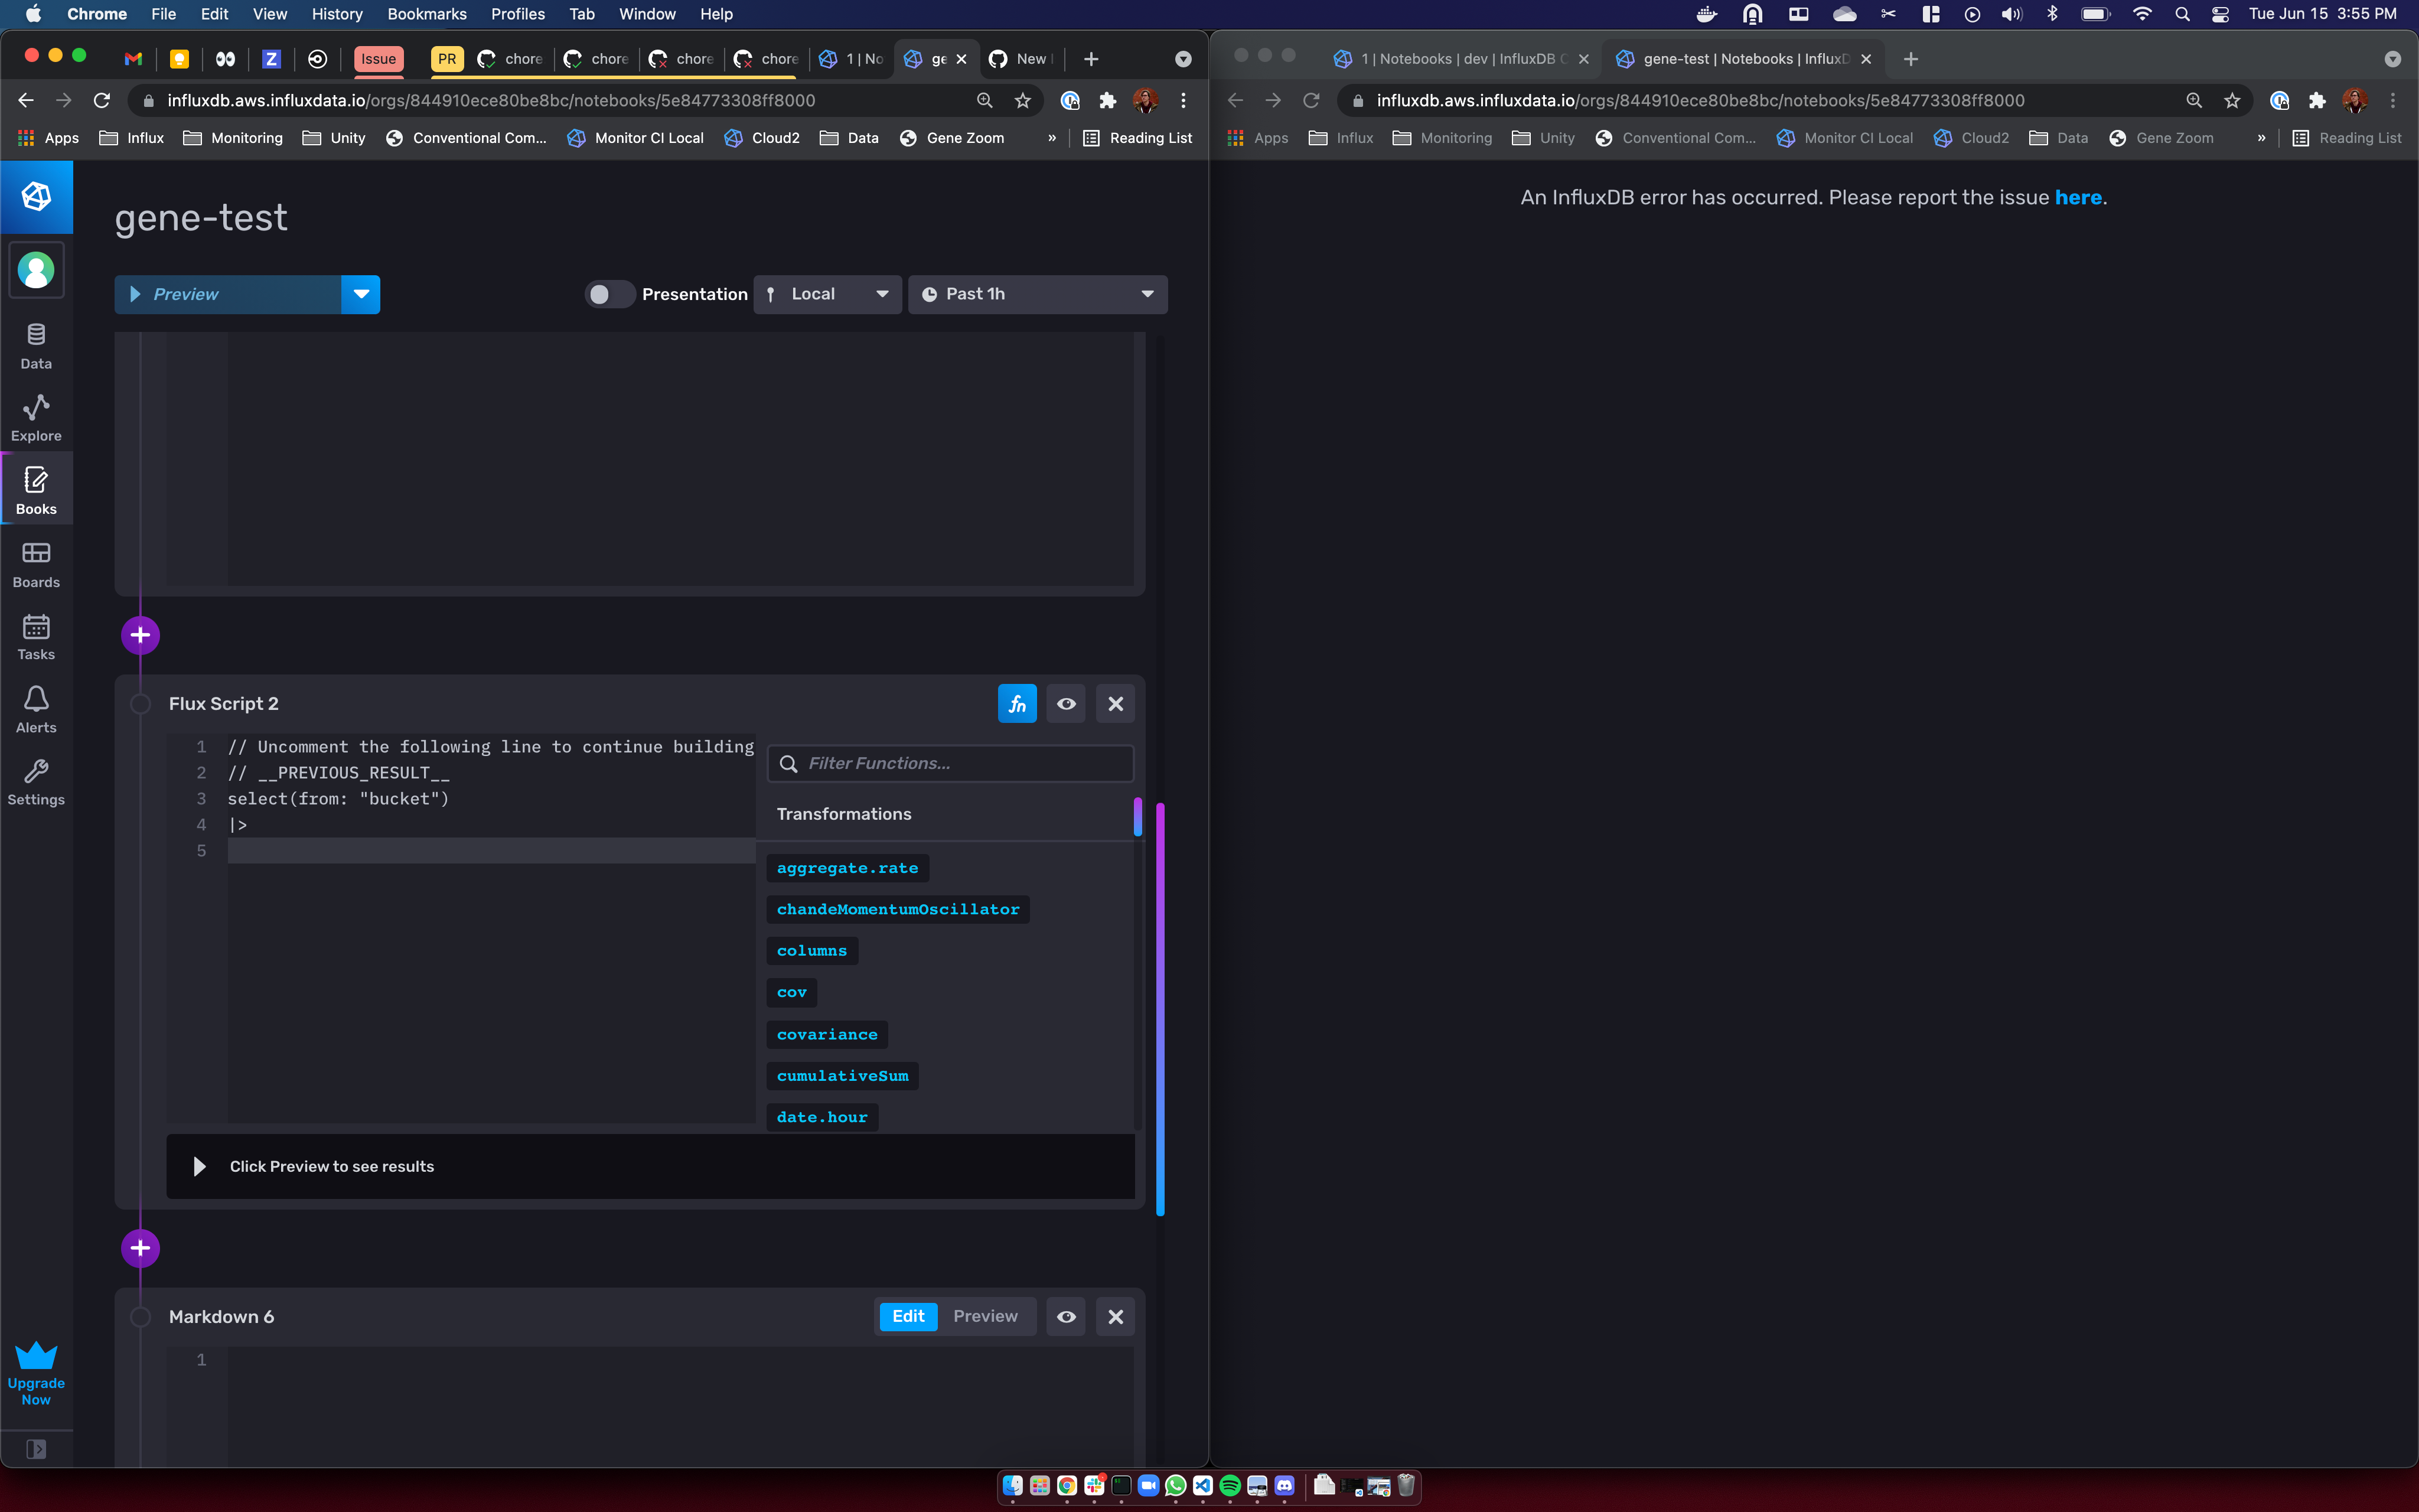Remove the Markdown 6 cell
Viewport: 2419px width, 1512px height.
(1116, 1317)
